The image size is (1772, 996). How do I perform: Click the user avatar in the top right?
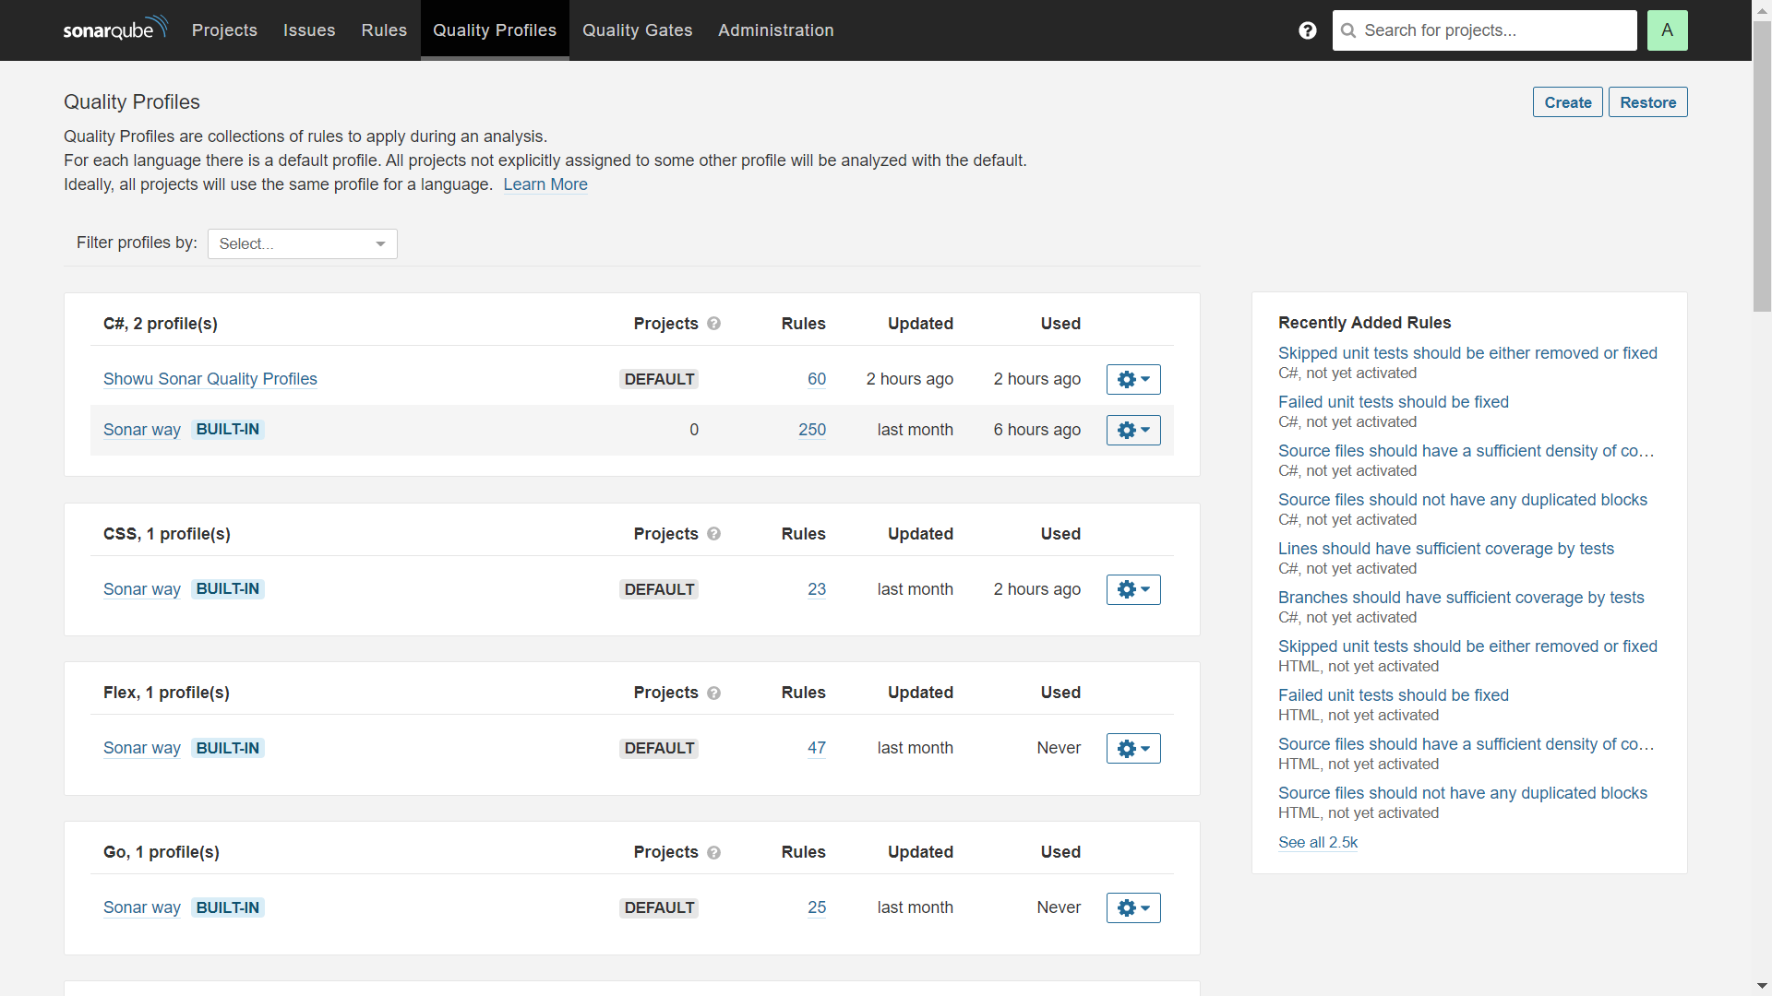click(1668, 30)
